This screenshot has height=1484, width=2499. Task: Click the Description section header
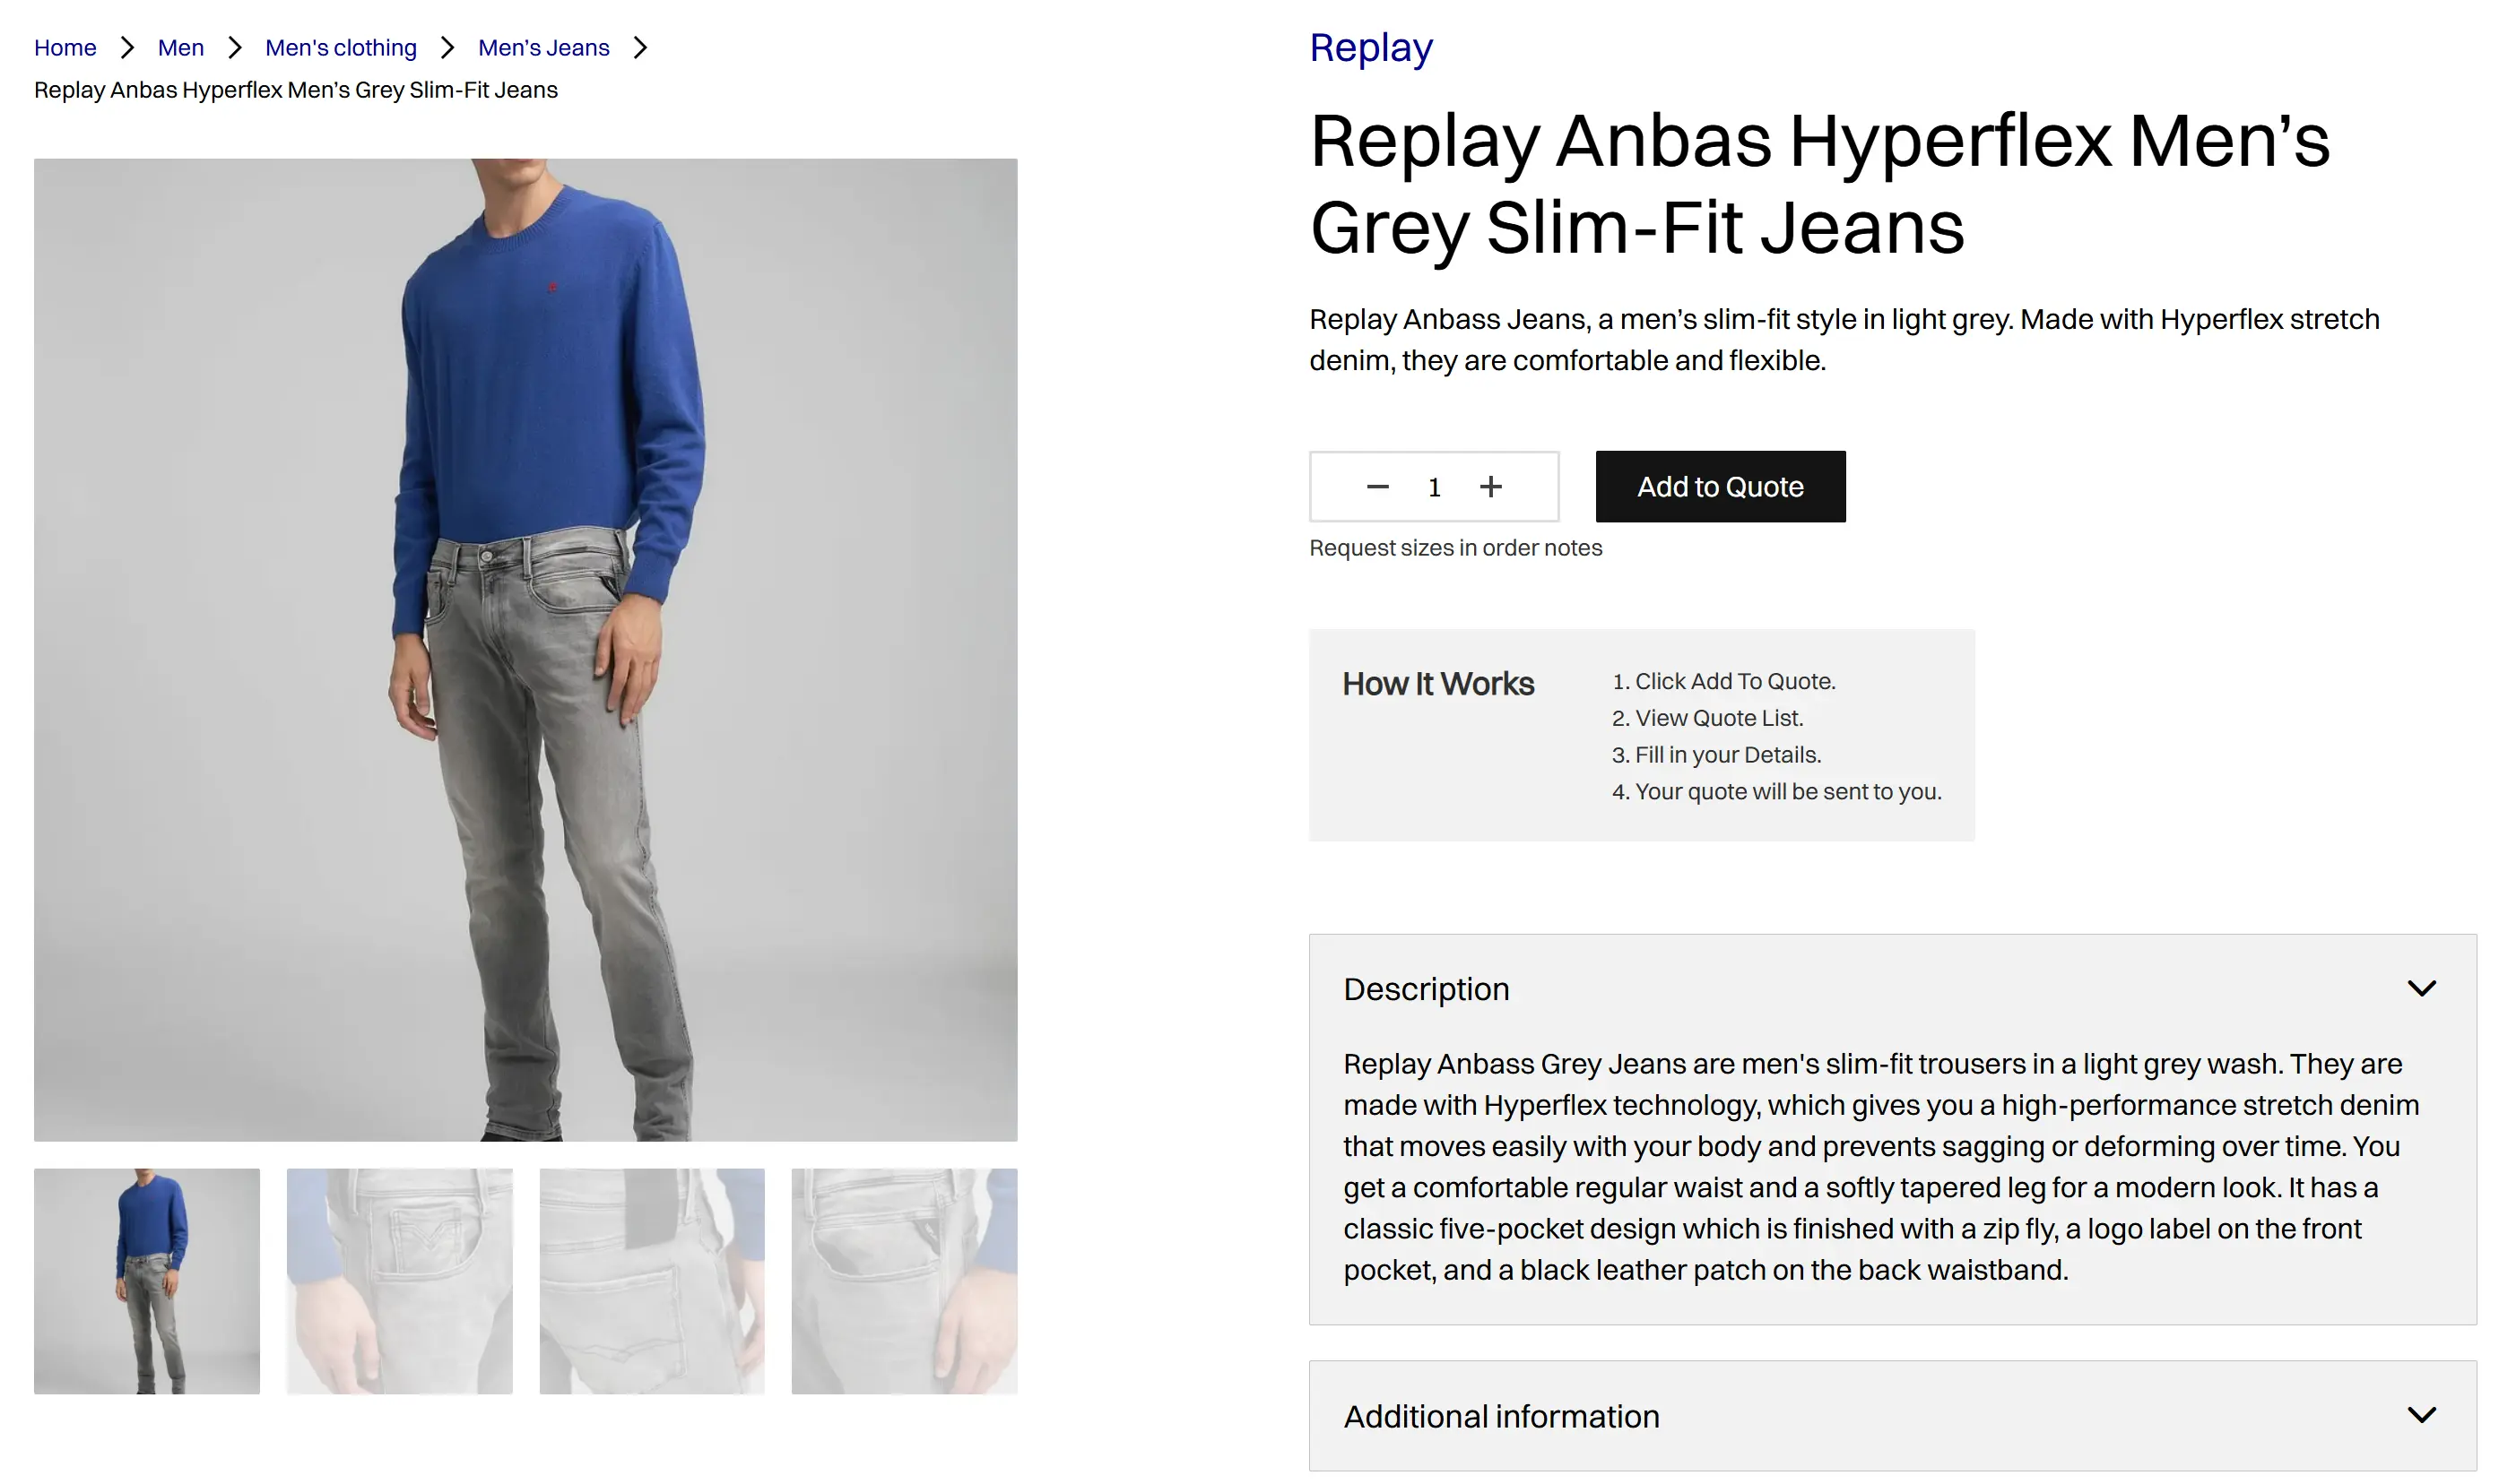coord(1427,989)
